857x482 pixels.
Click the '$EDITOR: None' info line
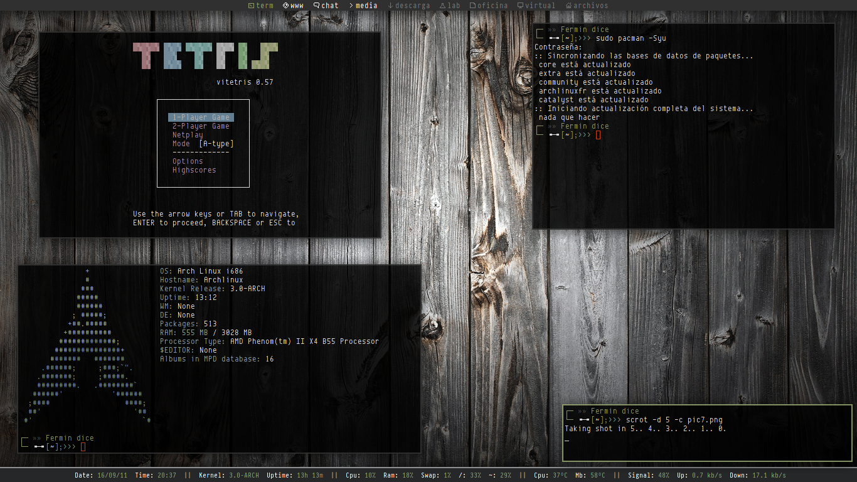188,350
